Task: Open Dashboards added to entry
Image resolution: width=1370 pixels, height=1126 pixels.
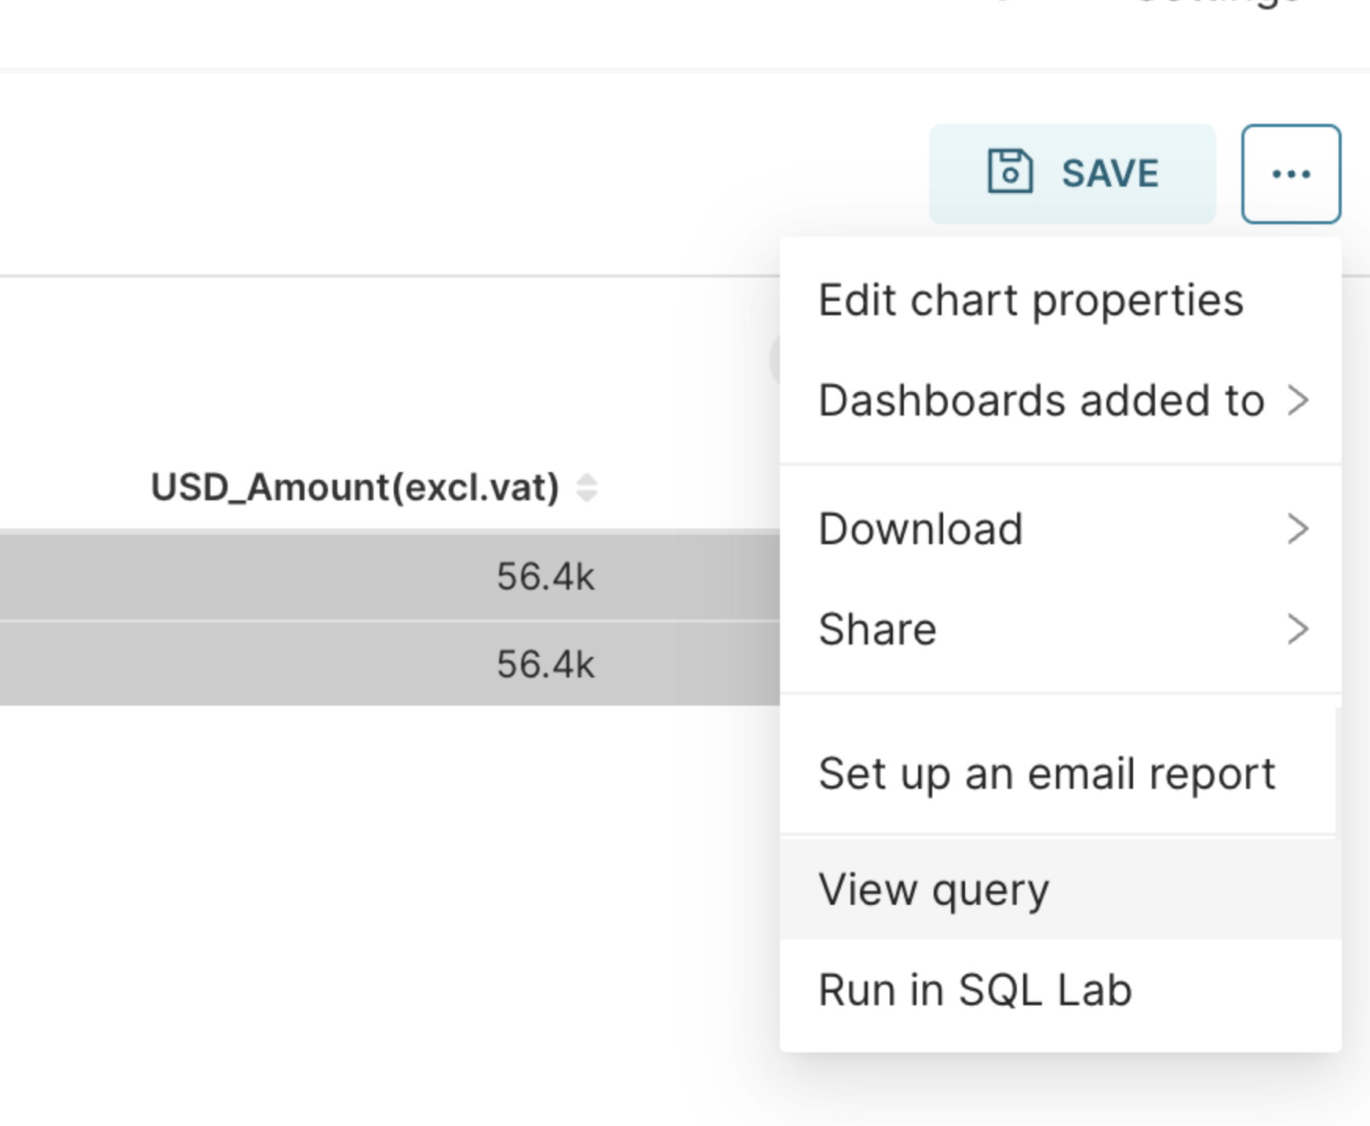Action: tap(1060, 400)
